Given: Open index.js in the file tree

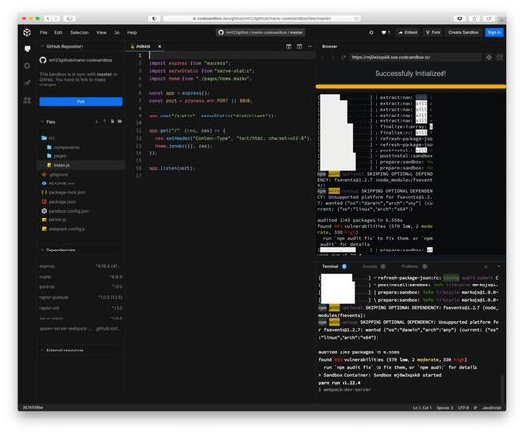Looking at the screenshot, I should coord(82,165).
